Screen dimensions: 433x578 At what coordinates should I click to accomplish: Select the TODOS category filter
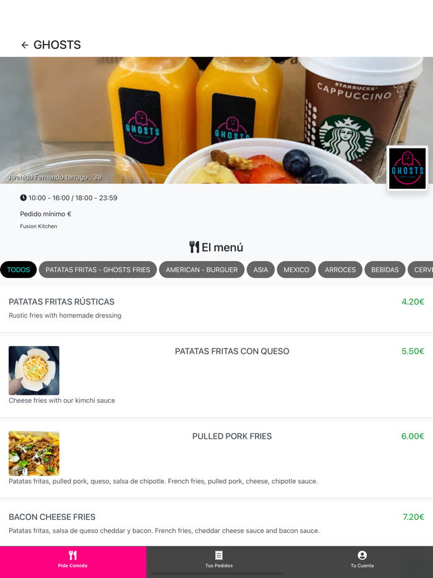point(19,269)
